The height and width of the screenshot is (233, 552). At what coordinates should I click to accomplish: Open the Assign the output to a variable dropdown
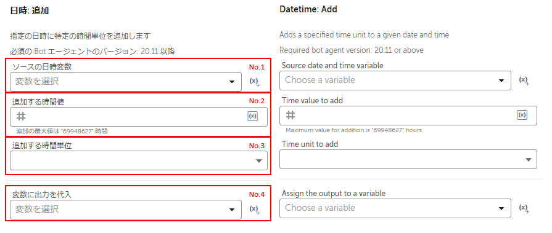tap(395, 208)
